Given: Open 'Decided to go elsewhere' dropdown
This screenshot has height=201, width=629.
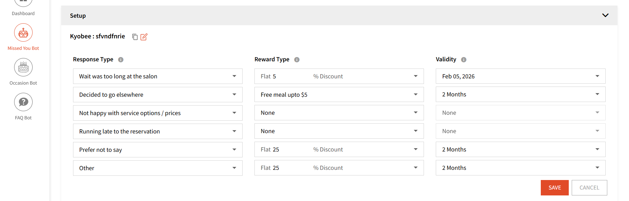Looking at the screenshot, I should coord(158,94).
